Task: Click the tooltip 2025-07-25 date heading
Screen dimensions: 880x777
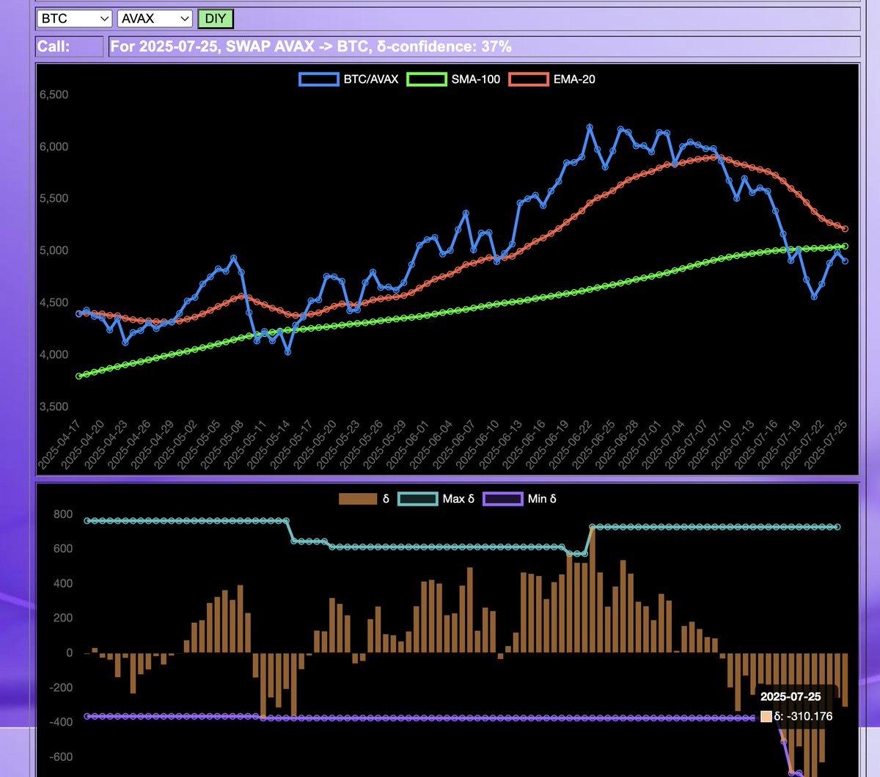Action: click(791, 696)
